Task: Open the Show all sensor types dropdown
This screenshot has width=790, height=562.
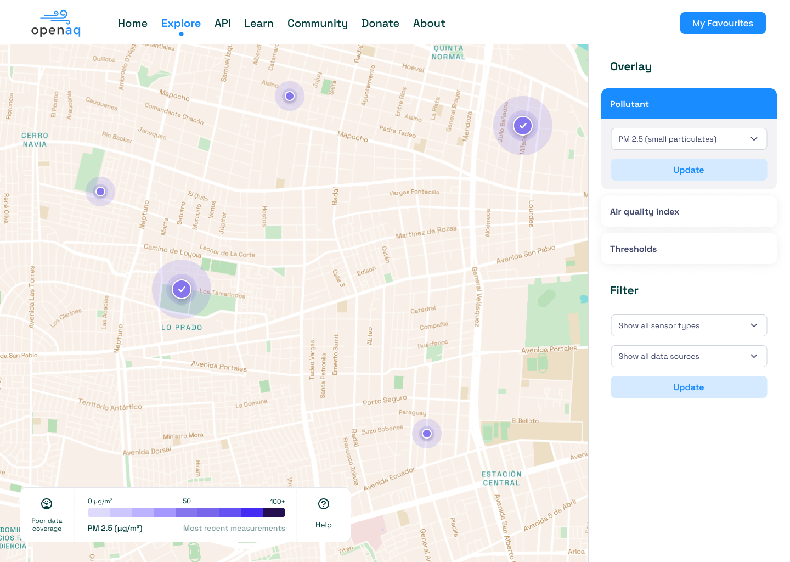Action: pos(689,325)
